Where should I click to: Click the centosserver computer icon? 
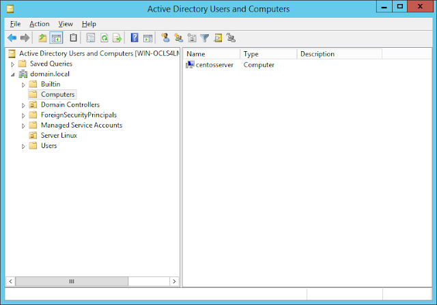click(190, 65)
